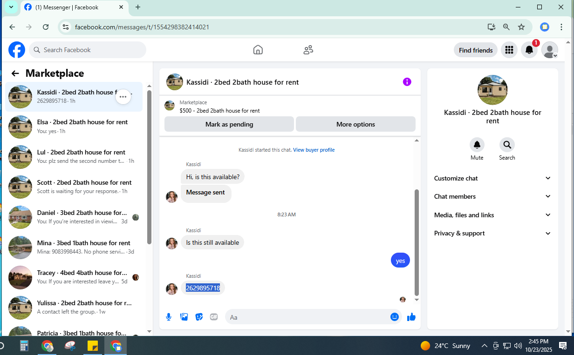The width and height of the screenshot is (574, 355).
Task: Click the browser address bar URL
Action: point(142,27)
